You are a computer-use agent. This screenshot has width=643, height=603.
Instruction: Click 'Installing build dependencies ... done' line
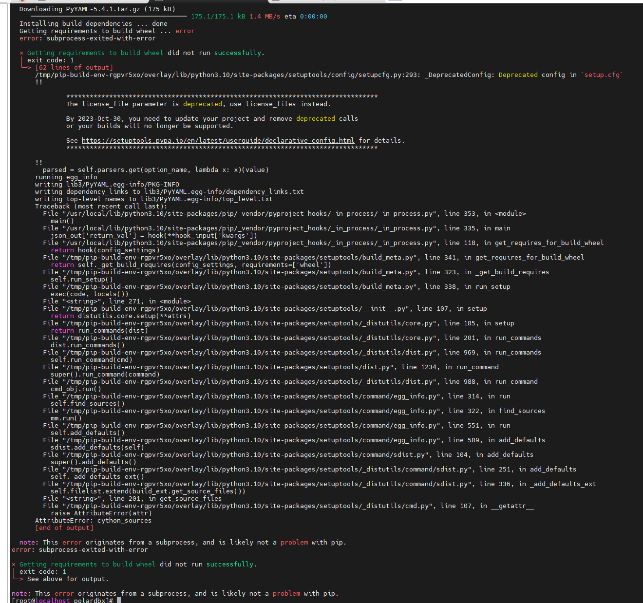click(x=93, y=24)
